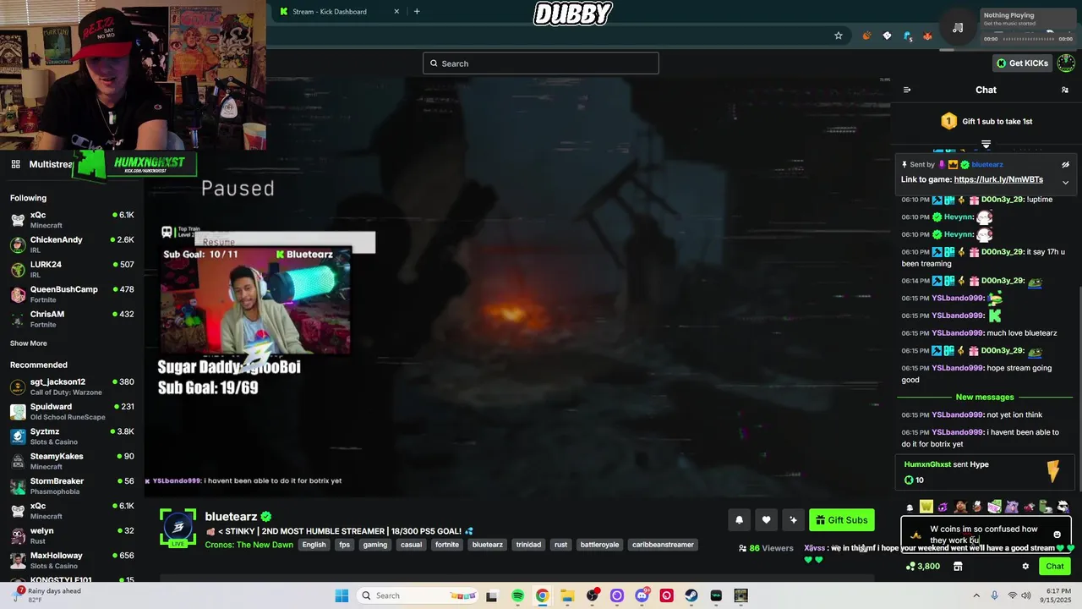Click the orange acorn browser extension icon
This screenshot has width=1082, height=609.
pyautogui.click(x=866, y=36)
